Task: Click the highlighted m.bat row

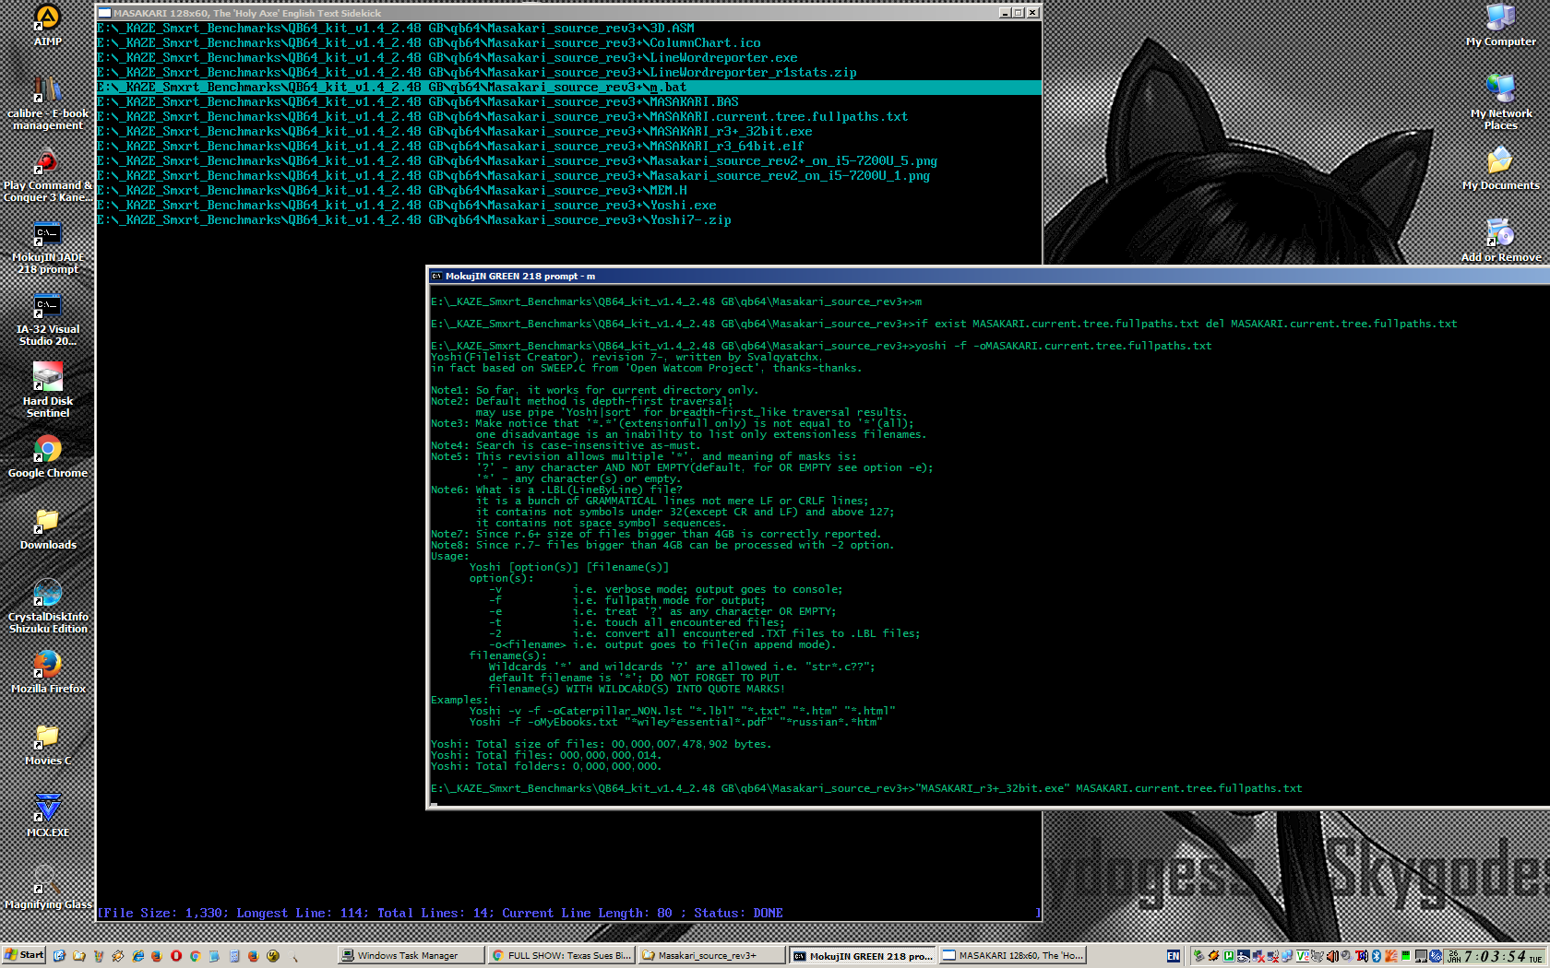Action: point(569,88)
